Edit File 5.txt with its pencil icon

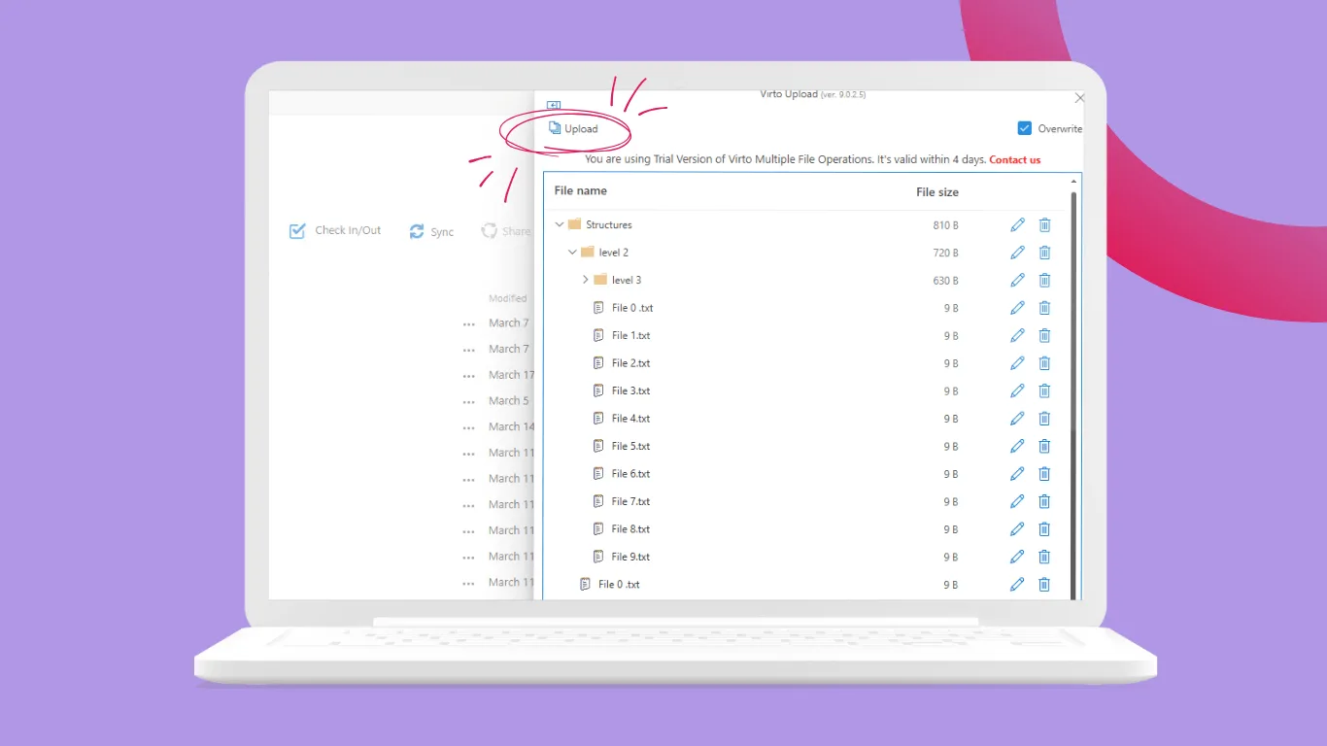coord(1016,446)
